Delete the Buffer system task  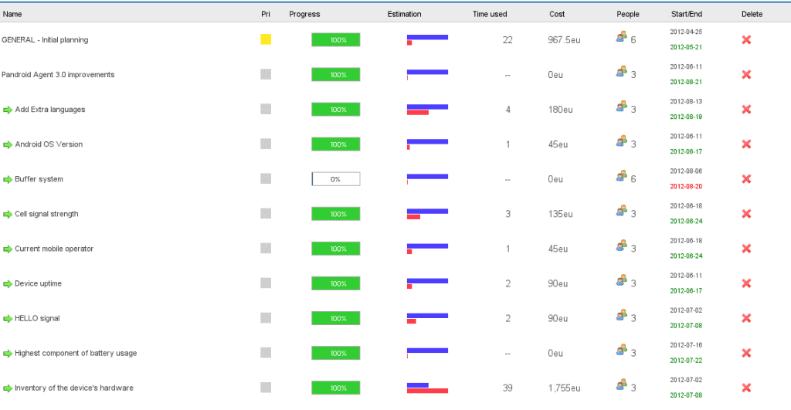(x=746, y=179)
